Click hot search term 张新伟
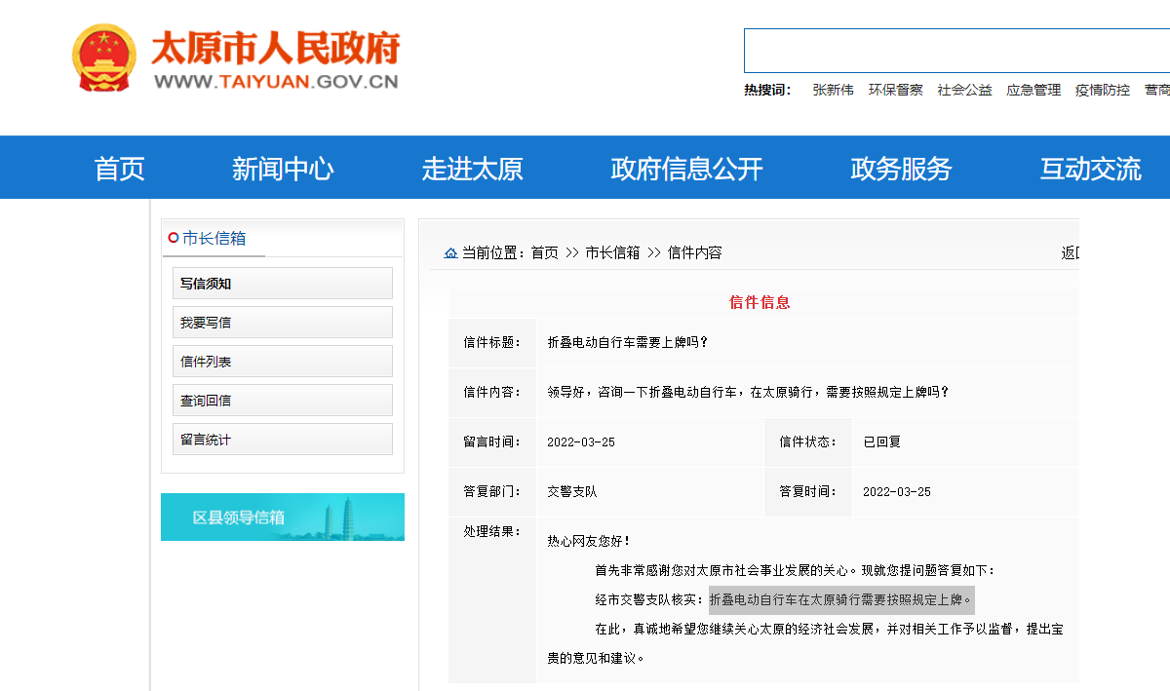The image size is (1170, 691). (x=833, y=90)
